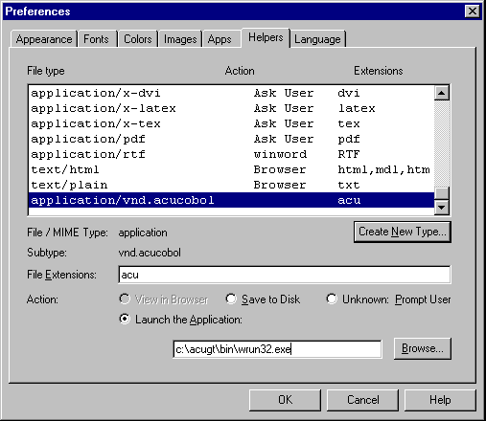Select the text/plain row
The height and width of the screenshot is (421, 486).
pos(231,185)
